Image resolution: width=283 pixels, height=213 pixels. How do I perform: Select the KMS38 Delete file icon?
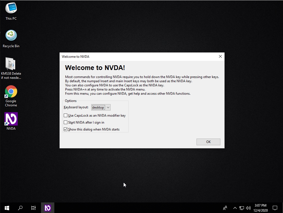[x=11, y=68]
